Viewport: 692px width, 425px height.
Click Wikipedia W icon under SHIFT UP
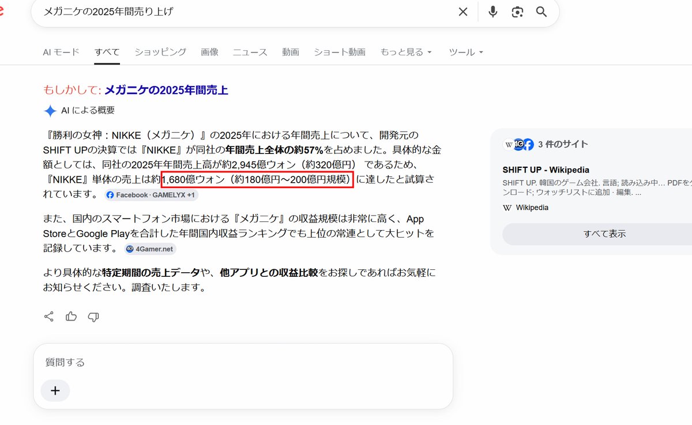(507, 208)
